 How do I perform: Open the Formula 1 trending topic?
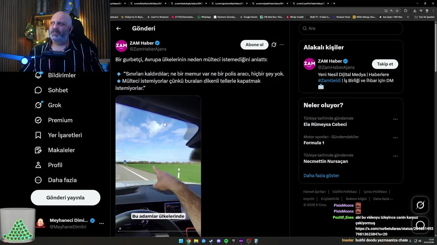click(x=314, y=143)
